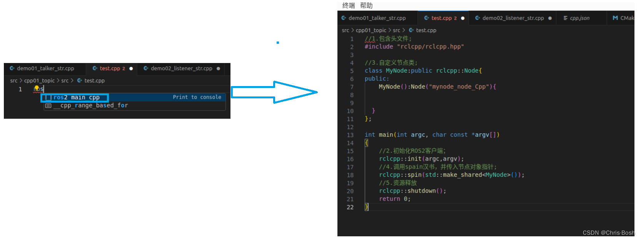Click 'rclcpp::shutdown();' line

(x=412, y=191)
